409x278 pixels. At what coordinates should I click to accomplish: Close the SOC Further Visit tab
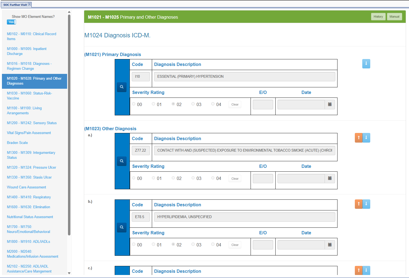tap(29, 4)
